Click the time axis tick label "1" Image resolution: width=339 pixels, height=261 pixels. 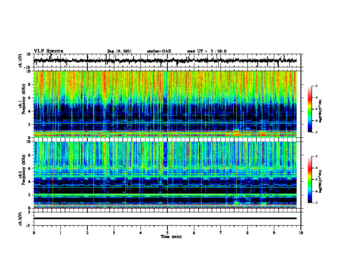tap(61, 233)
